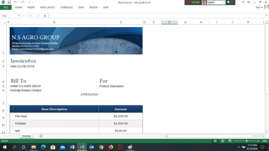The image size is (269, 151).
Task: Click the Insert Function fx icon
Action: coord(45,16)
